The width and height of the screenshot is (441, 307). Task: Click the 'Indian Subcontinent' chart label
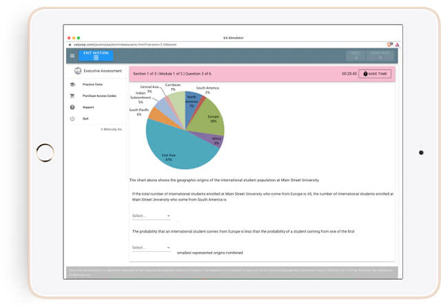point(141,98)
